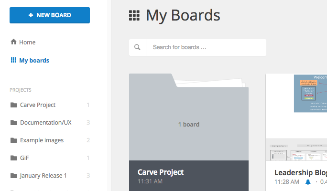Click the Leadership Blog board title
Screen dimensions: 327x191
pyautogui.click(x=301, y=173)
